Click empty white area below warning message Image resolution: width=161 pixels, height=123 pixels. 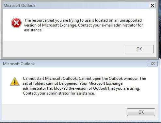click(x=80, y=100)
